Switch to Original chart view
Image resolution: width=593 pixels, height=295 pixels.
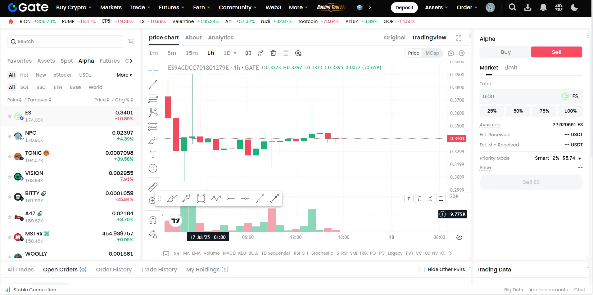pos(395,38)
